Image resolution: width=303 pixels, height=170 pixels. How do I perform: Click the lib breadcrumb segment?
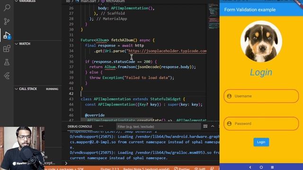point(68,1)
